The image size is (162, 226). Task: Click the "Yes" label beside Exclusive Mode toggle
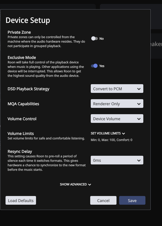(x=102, y=66)
